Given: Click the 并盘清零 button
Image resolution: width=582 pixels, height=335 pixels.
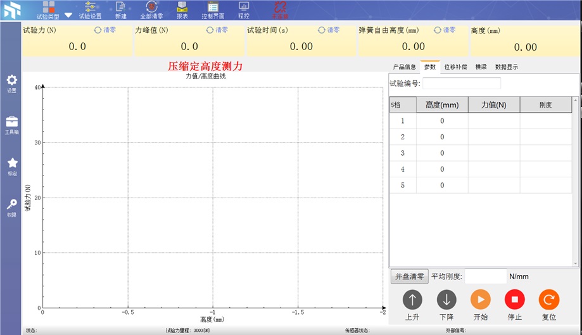Looking at the screenshot, I should [409, 276].
